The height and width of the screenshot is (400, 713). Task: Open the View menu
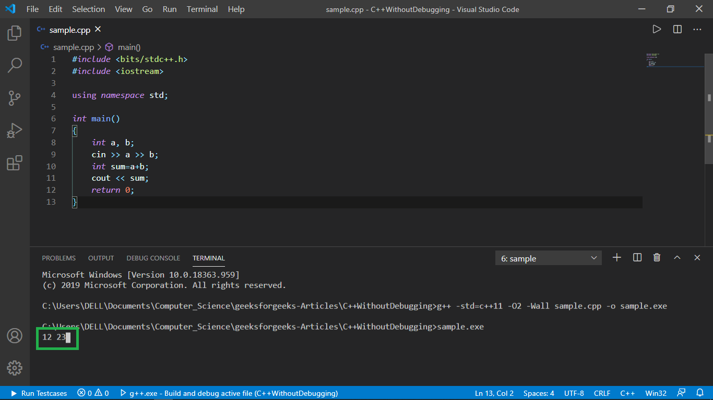coord(124,9)
